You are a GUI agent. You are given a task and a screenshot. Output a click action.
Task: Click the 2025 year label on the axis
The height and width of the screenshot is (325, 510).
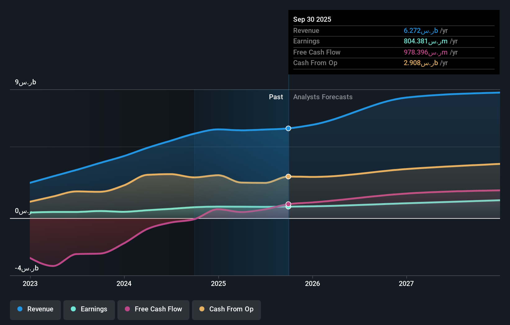click(x=218, y=283)
